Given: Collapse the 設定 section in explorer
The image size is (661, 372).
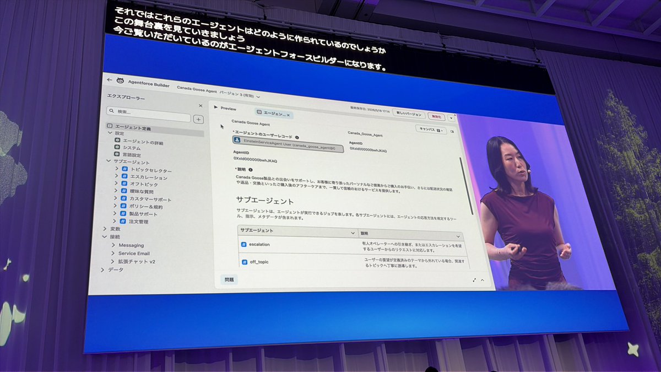Looking at the screenshot, I should [110, 133].
